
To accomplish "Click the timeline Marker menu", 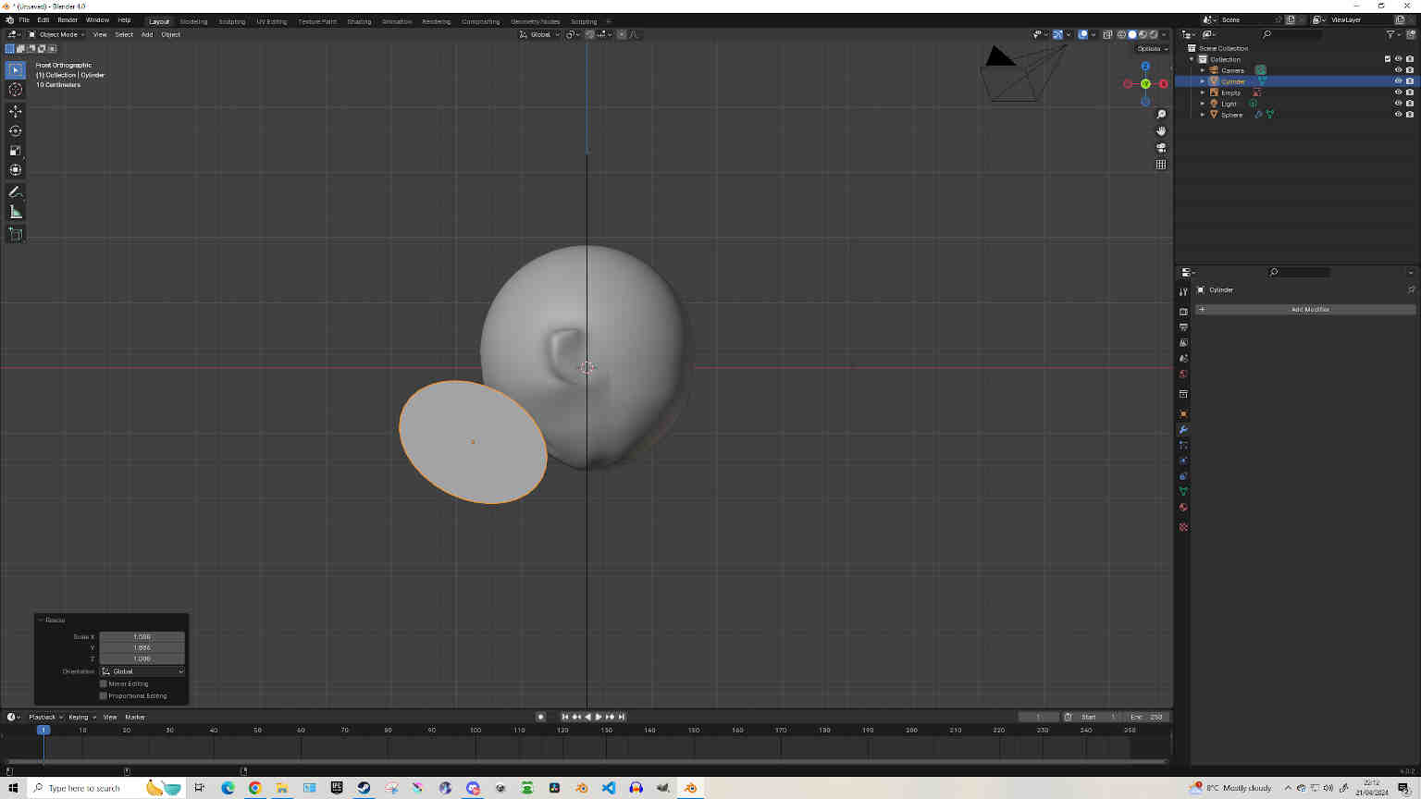I will 135,717.
